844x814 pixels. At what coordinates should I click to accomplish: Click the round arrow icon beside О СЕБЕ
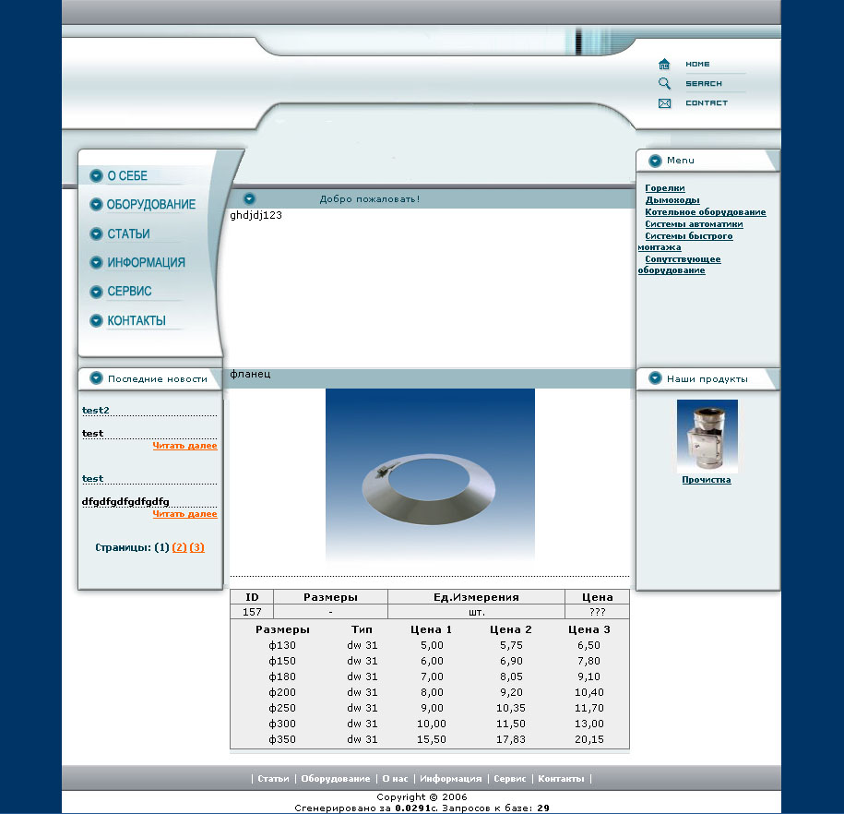(96, 175)
